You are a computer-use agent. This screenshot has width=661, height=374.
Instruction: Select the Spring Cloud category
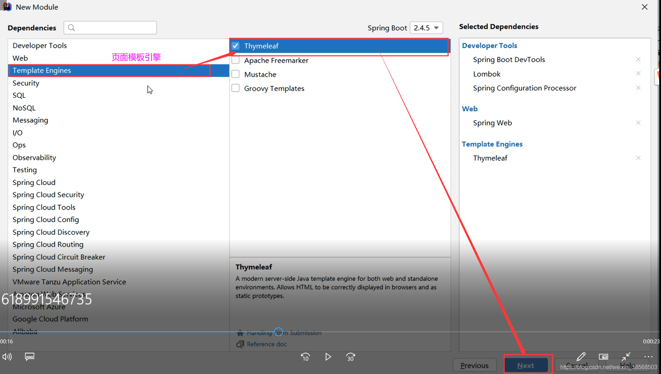[x=118, y=183]
